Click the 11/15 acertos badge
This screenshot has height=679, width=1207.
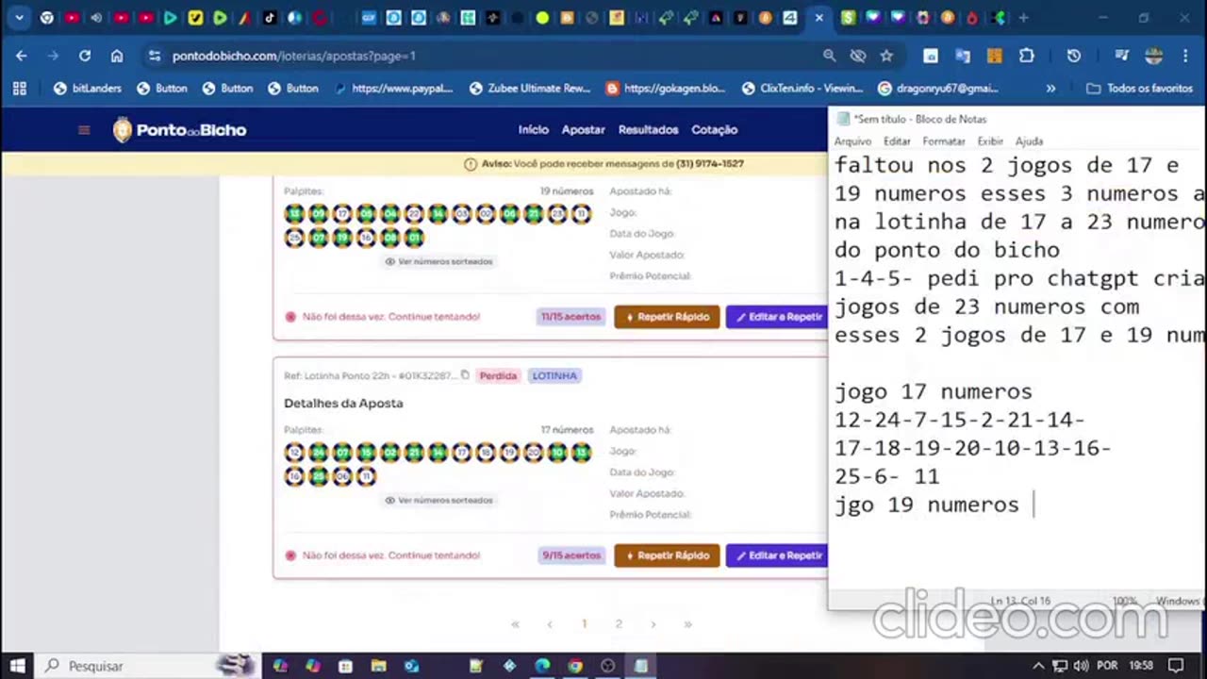[570, 317]
